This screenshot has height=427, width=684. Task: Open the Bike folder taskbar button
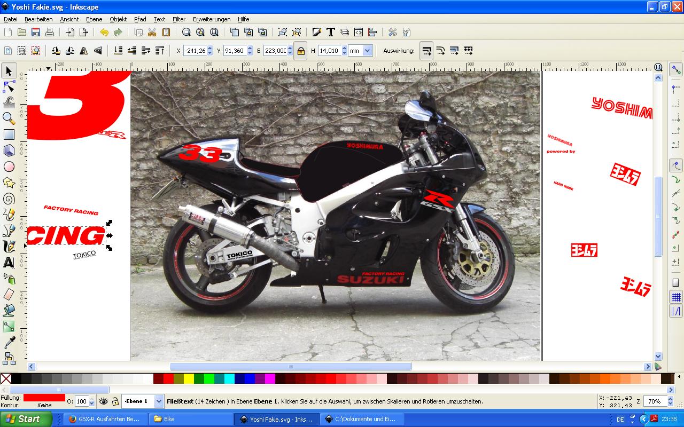pos(190,419)
